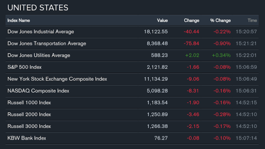Viewport: 265px width, 149px height.
Task: Click the green percent +0.34%
Action: (x=221, y=55)
